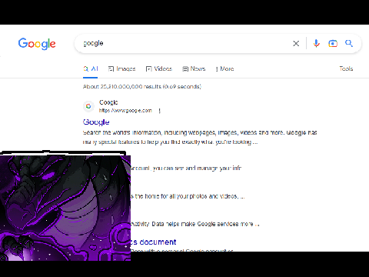Expand the More options menu

[224, 68]
